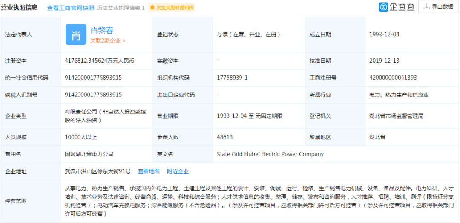Click industry 电力、热力生产和供应业
The width and height of the screenshot is (460, 223).
click(x=399, y=95)
